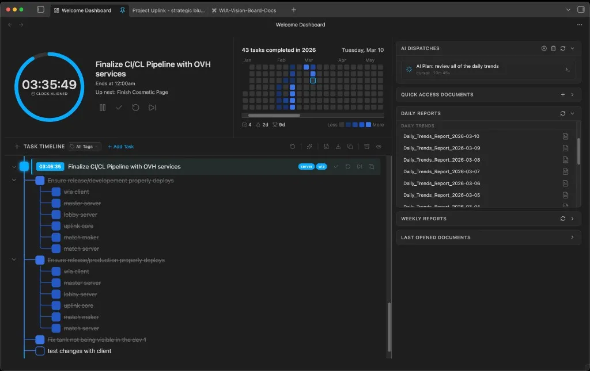Uncheck match-maker under release/production
The image size is (590, 371).
pos(56,317)
